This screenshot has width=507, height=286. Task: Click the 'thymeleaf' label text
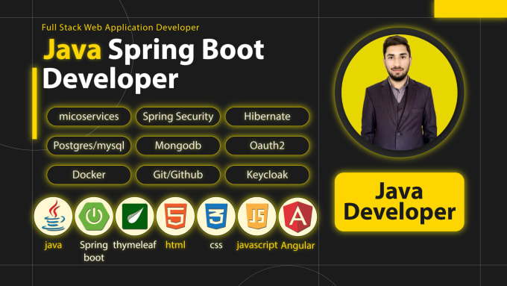click(x=134, y=245)
